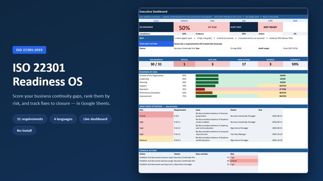The height and width of the screenshot is (181, 323).
Task: Select the Medium risk cell for R-8.4.3
Action: click(156, 139)
